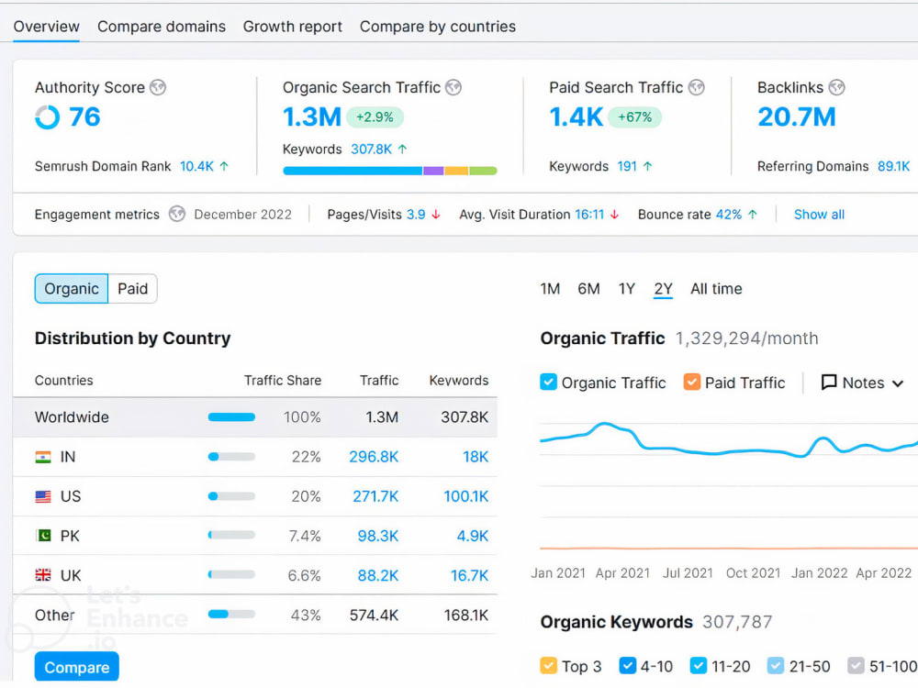This screenshot has height=688, width=918.
Task: Click up arrow next to Semrush Domain Rank
Action: point(224,166)
